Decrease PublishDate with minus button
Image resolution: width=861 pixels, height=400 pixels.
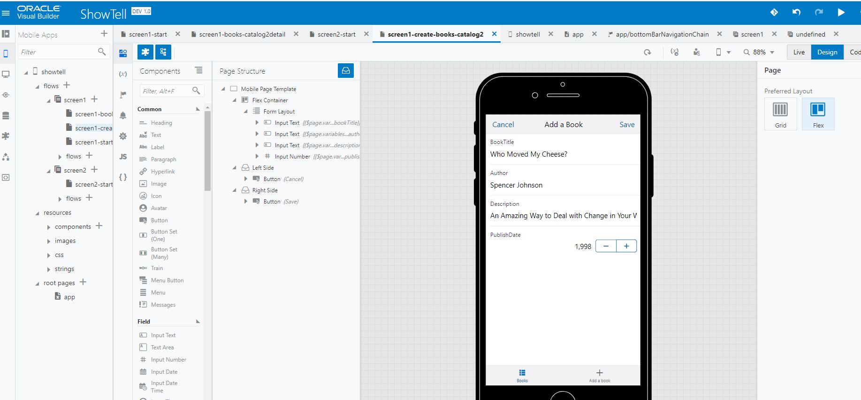(606, 246)
